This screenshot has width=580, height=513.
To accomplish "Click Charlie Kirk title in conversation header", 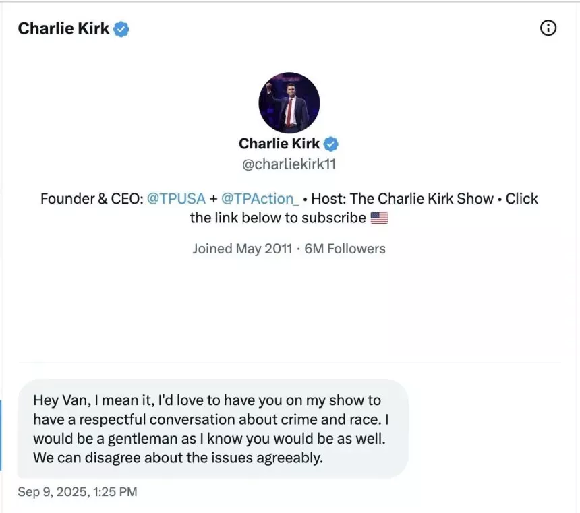I will click(x=63, y=28).
